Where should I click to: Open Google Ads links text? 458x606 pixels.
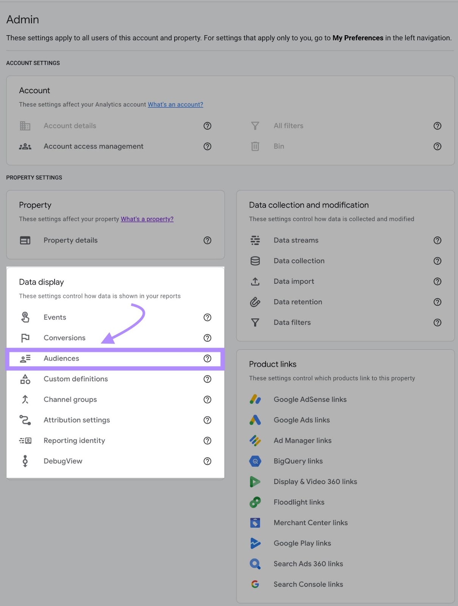click(302, 420)
